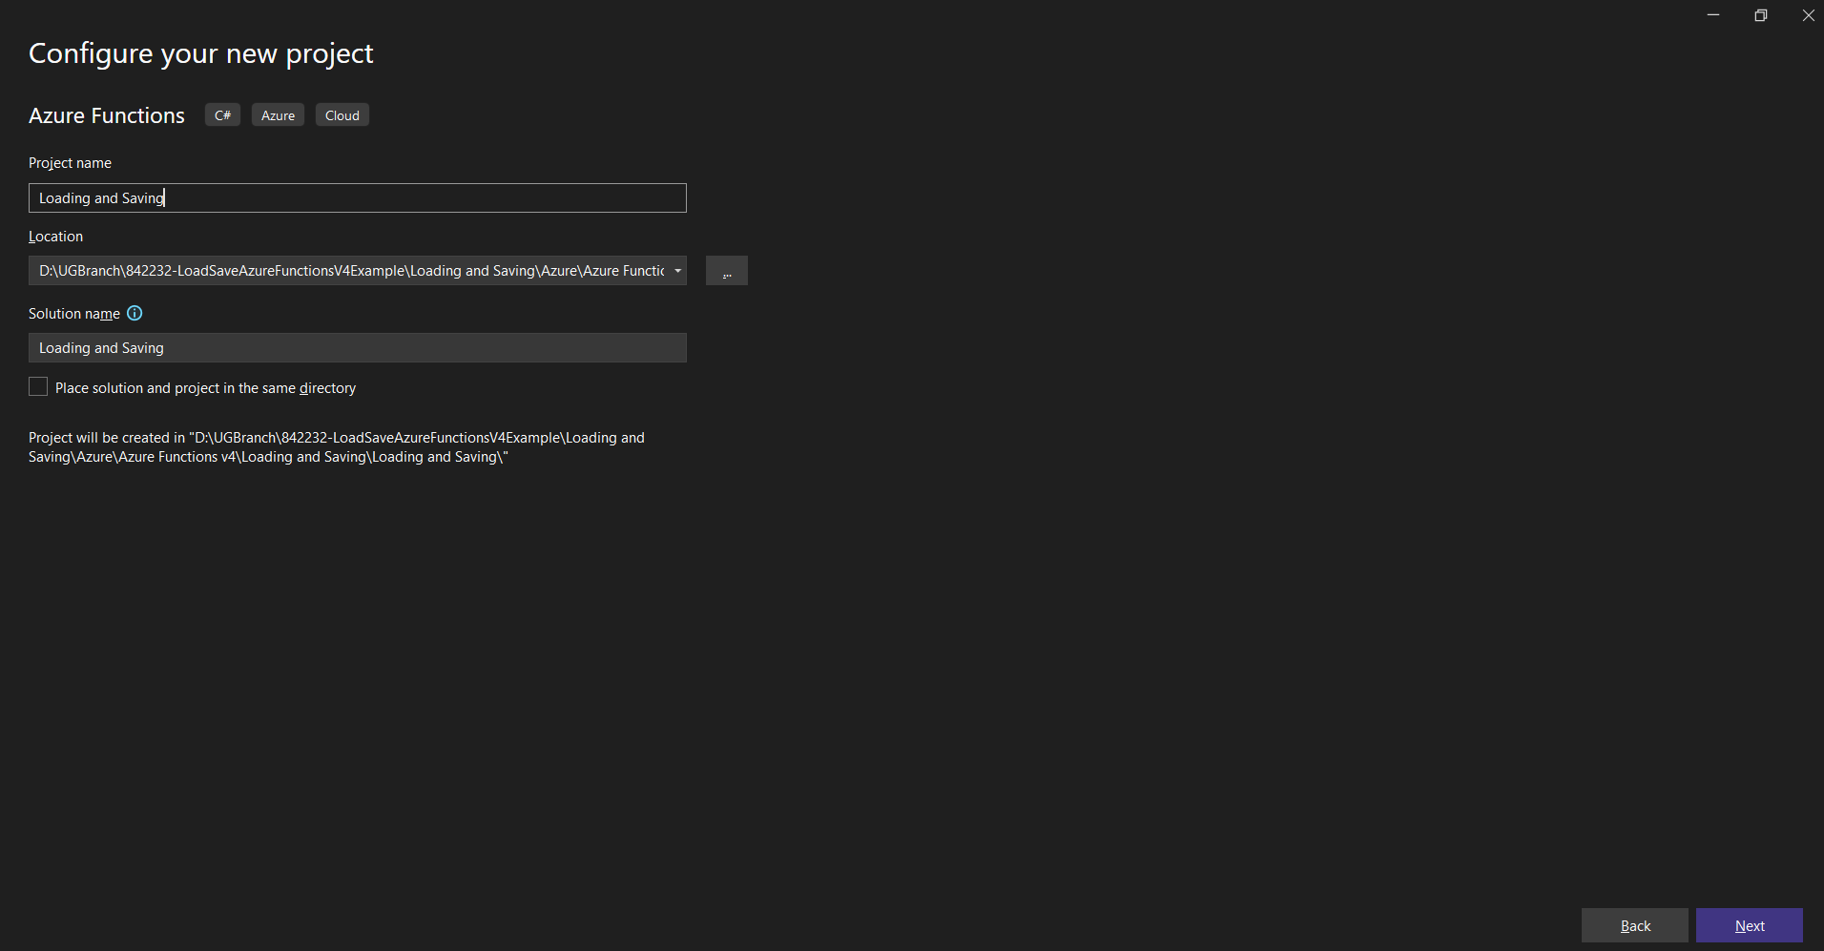Go Back to the previous page
Image resolution: width=1824 pixels, height=951 pixels.
[x=1635, y=925]
